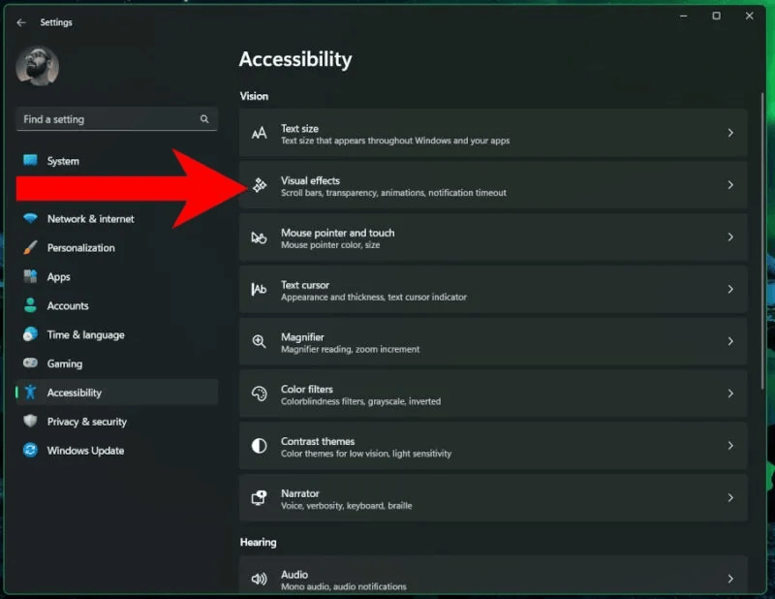The image size is (775, 599).
Task: Open Text cursor settings
Action: pyautogui.click(x=493, y=290)
